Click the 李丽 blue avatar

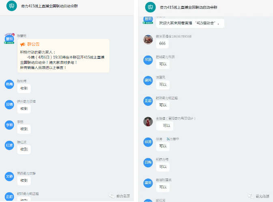coord(9,125)
